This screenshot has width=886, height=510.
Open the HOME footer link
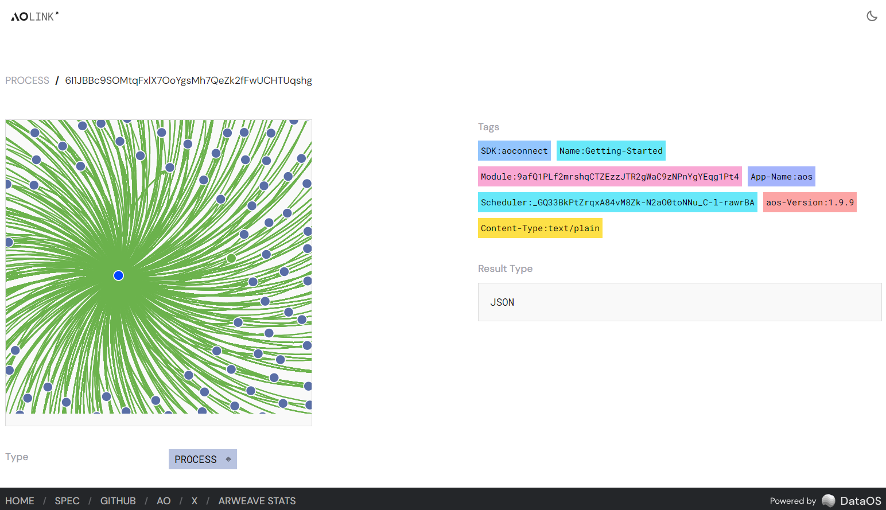pos(20,501)
